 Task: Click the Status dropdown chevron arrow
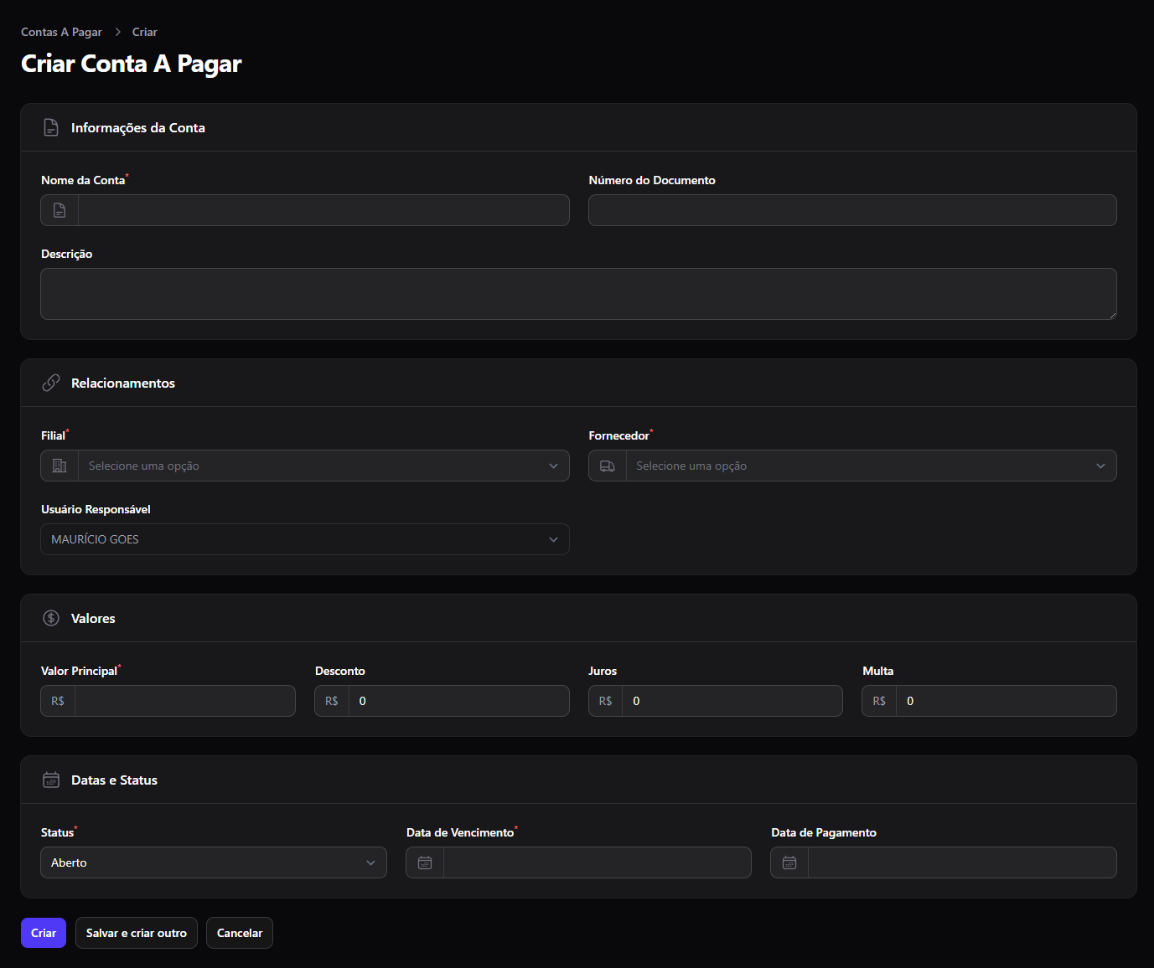[370, 862]
